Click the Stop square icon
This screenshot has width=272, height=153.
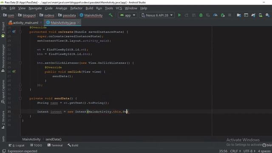pos(229,15)
